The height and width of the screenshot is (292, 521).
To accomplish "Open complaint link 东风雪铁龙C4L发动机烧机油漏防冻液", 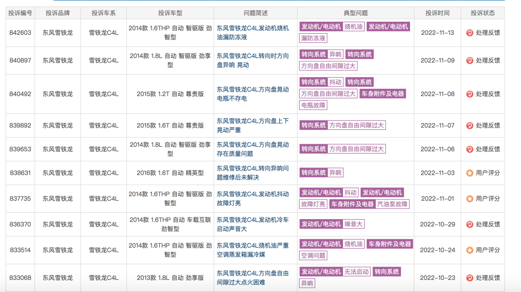I will point(252,33).
